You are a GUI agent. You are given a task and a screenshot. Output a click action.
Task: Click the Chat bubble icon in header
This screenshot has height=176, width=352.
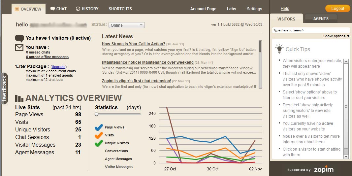point(52,9)
